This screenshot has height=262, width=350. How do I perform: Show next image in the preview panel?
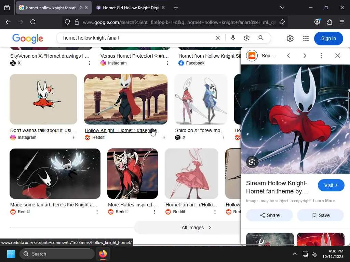[x=305, y=56]
